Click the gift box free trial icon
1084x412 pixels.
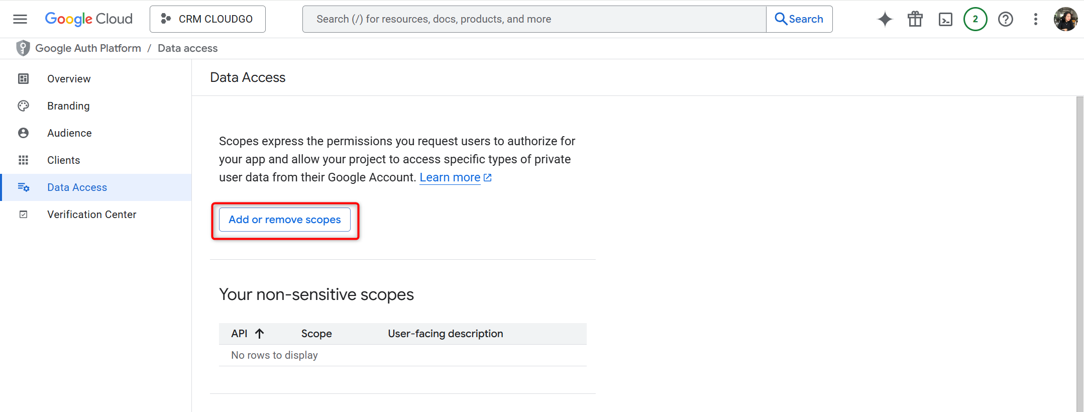click(915, 19)
